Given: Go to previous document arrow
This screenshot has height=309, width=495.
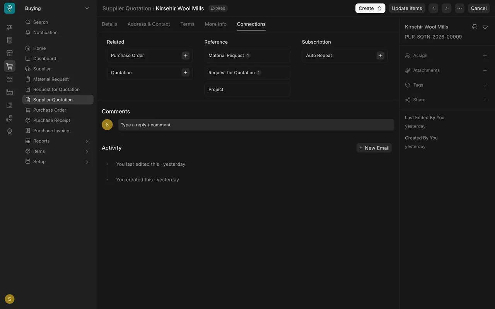Looking at the screenshot, I should 434,8.
